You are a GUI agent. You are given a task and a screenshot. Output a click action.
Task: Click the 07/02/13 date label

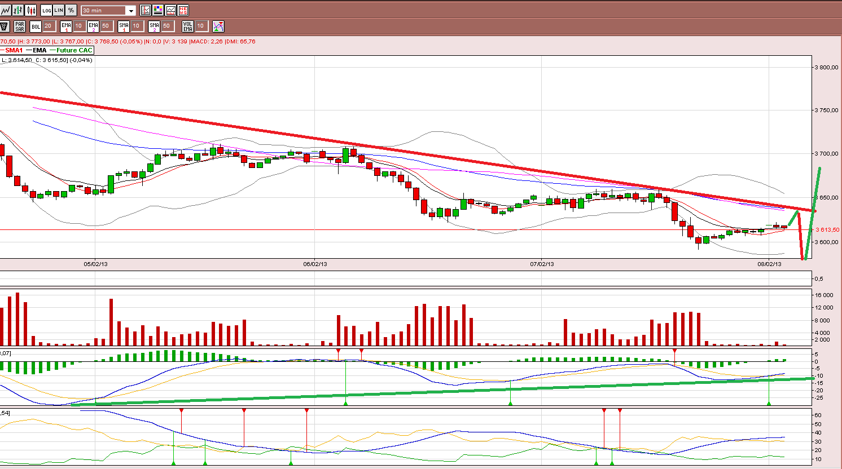pos(542,264)
